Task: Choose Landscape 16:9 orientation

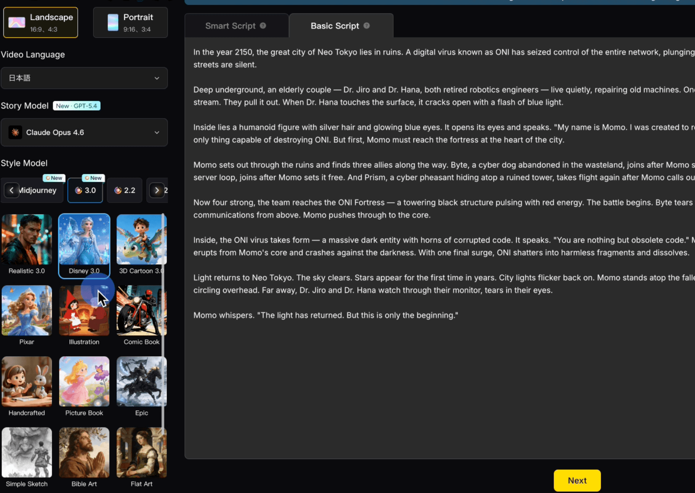Action: click(x=41, y=22)
